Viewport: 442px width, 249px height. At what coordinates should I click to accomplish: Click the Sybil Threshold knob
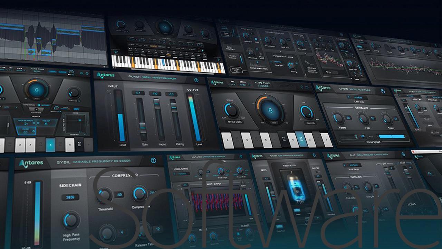pyautogui.click(x=105, y=196)
